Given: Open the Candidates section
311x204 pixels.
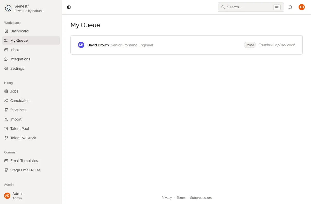Looking at the screenshot, I should pos(19,101).
